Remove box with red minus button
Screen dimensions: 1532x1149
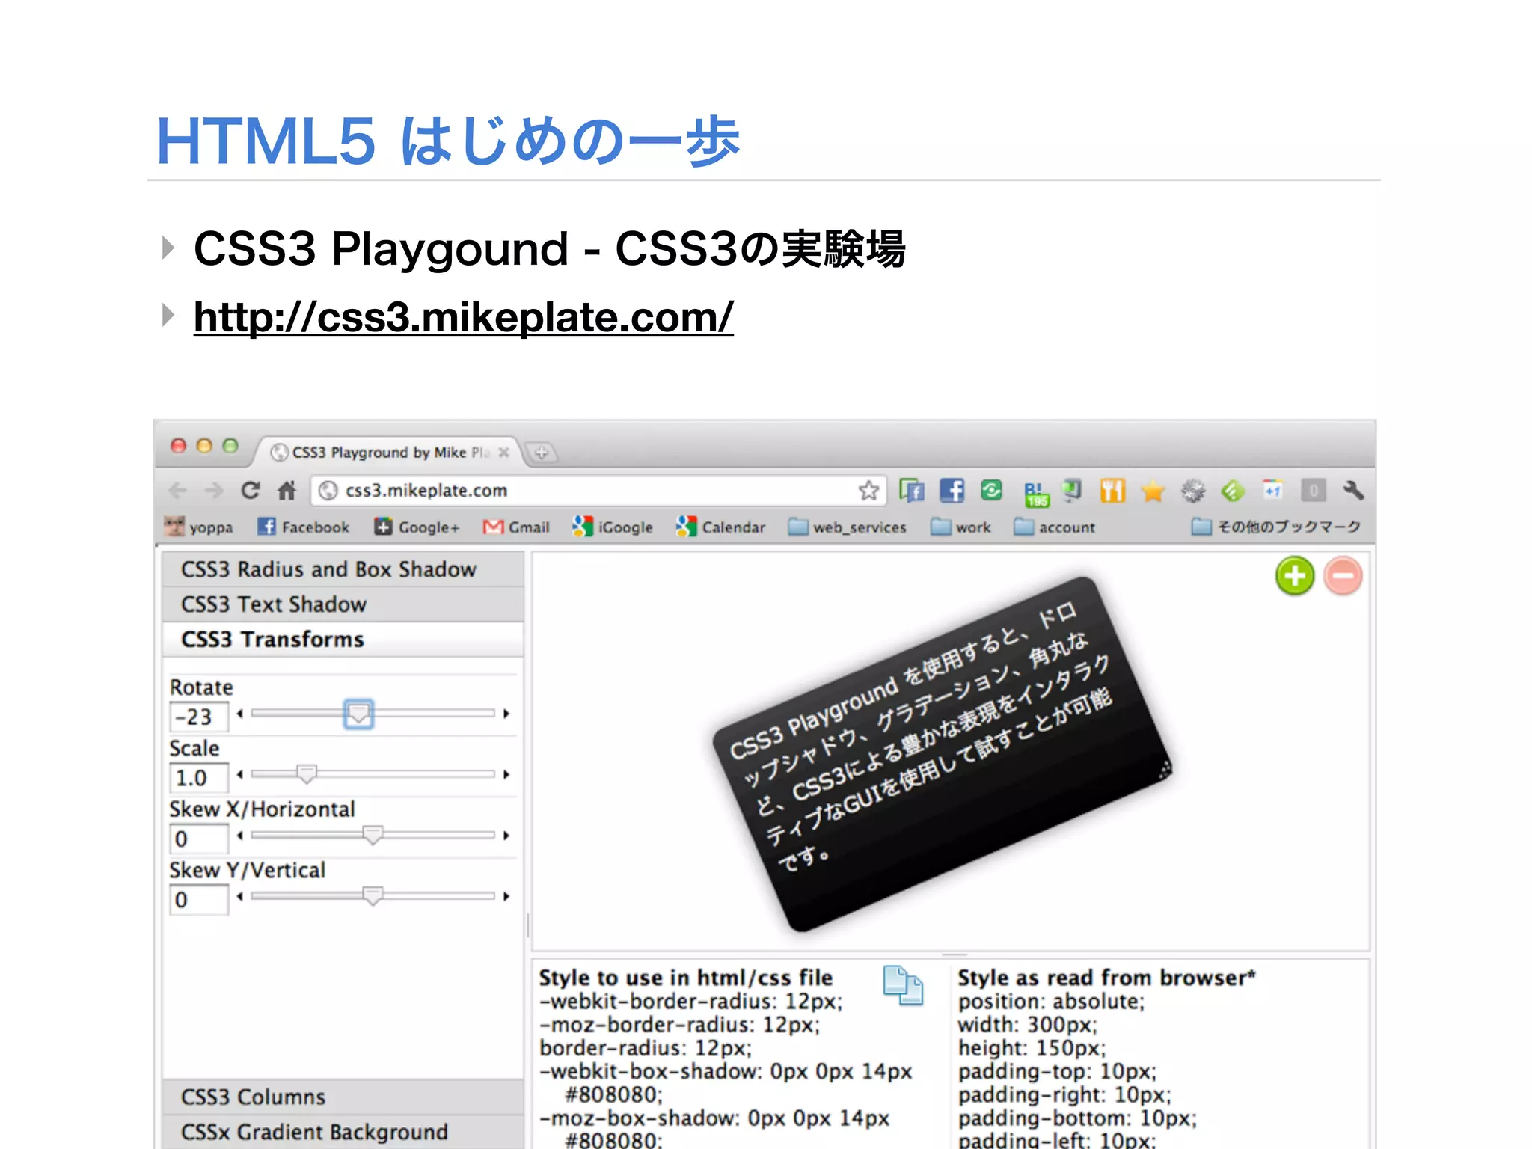(x=1343, y=576)
